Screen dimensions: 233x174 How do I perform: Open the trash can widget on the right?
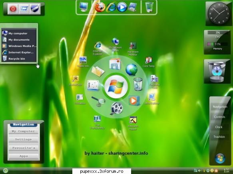tap(217, 72)
